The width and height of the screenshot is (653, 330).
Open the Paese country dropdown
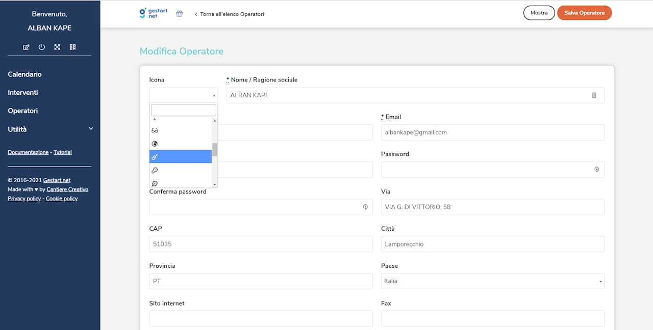(x=492, y=281)
